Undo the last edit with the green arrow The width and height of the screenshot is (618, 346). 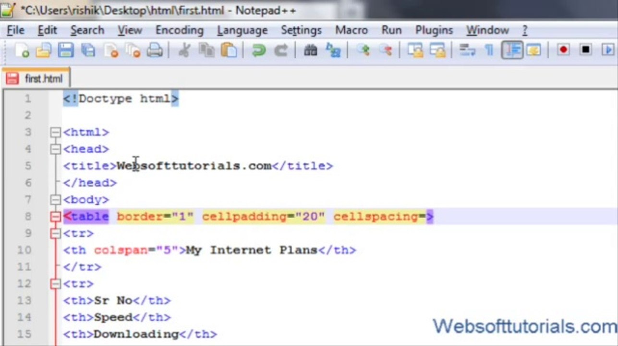(259, 50)
